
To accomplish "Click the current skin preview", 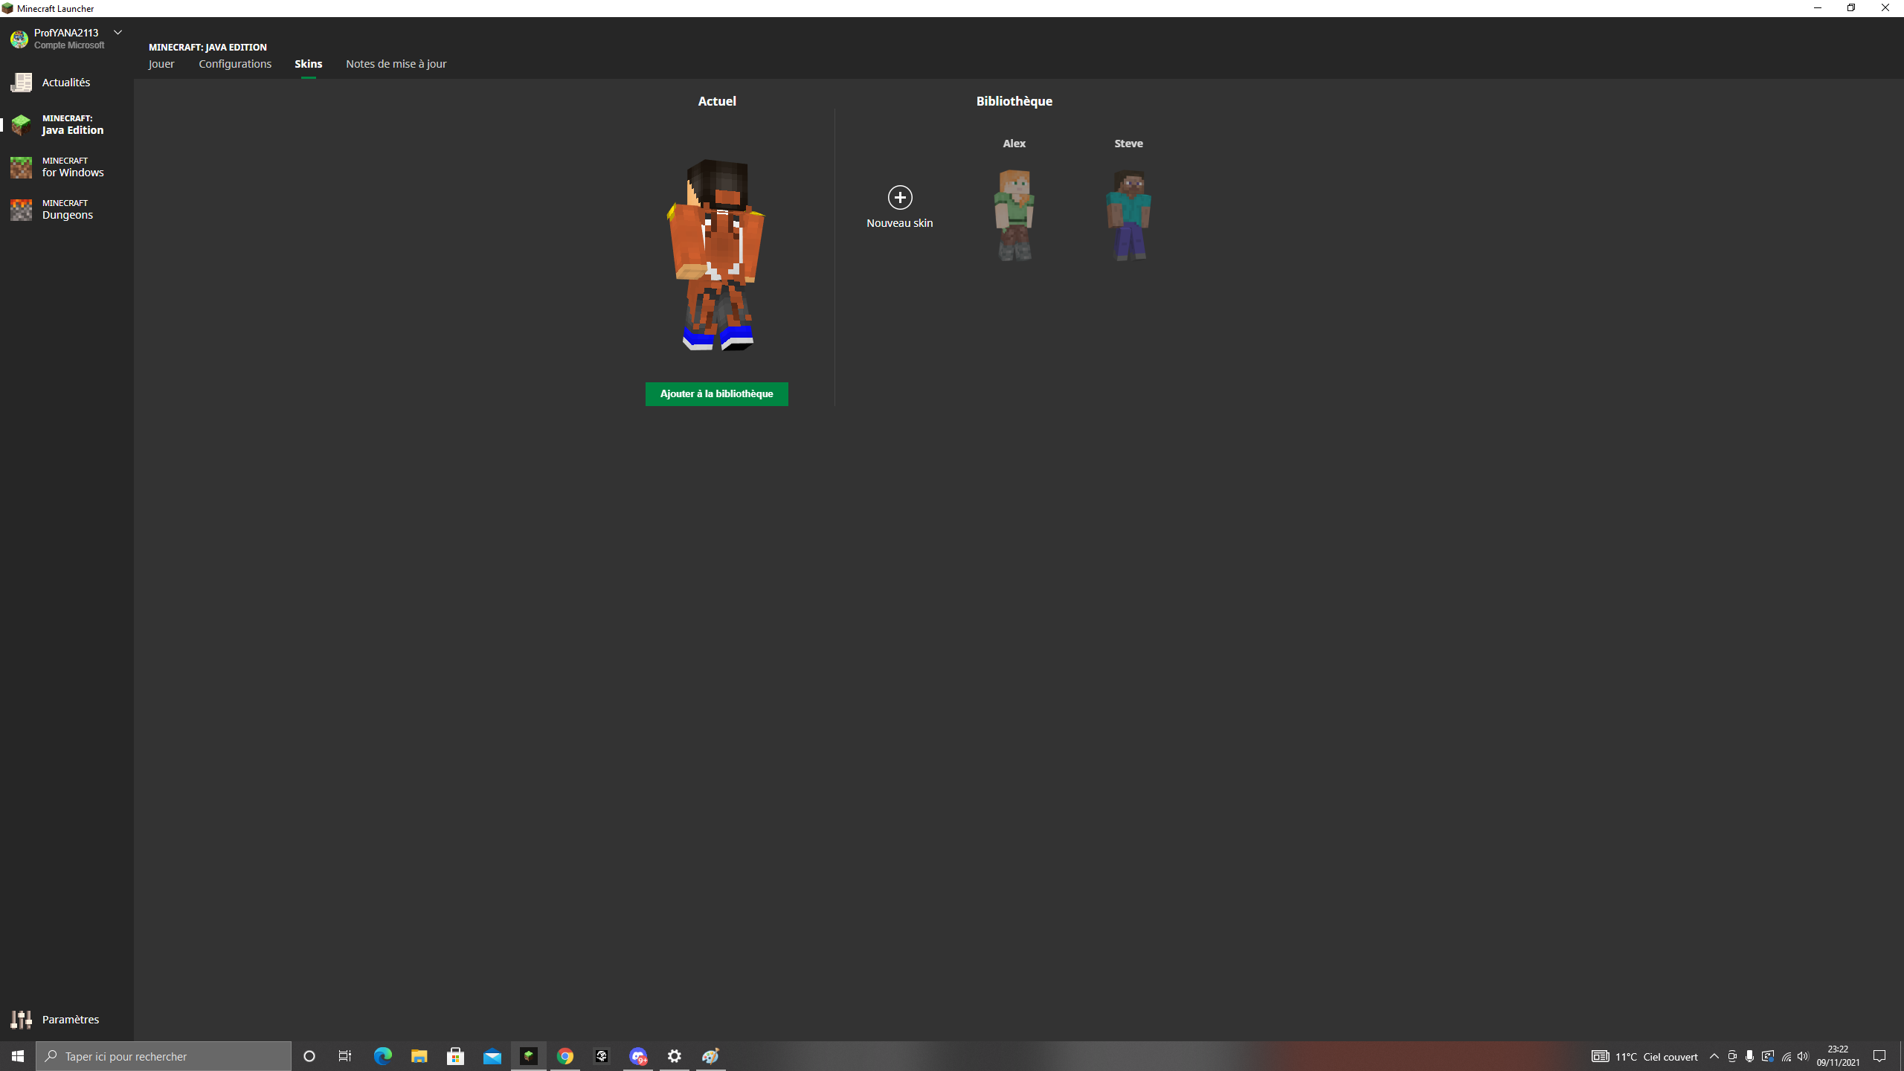I will point(716,254).
